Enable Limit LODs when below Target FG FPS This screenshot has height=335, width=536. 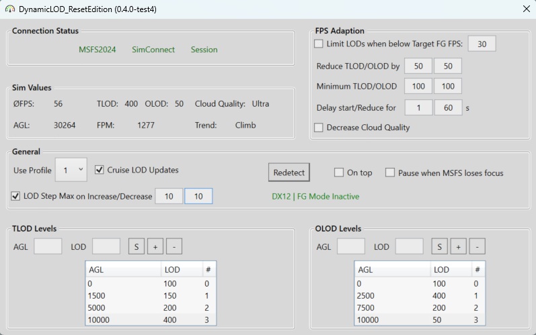(x=319, y=44)
